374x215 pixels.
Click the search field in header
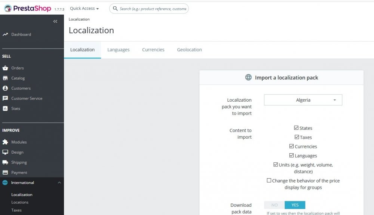pos(149,9)
